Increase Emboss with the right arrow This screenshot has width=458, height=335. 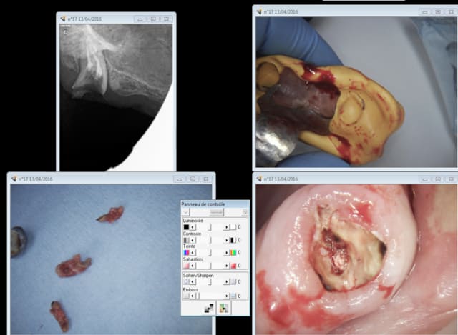point(226,294)
